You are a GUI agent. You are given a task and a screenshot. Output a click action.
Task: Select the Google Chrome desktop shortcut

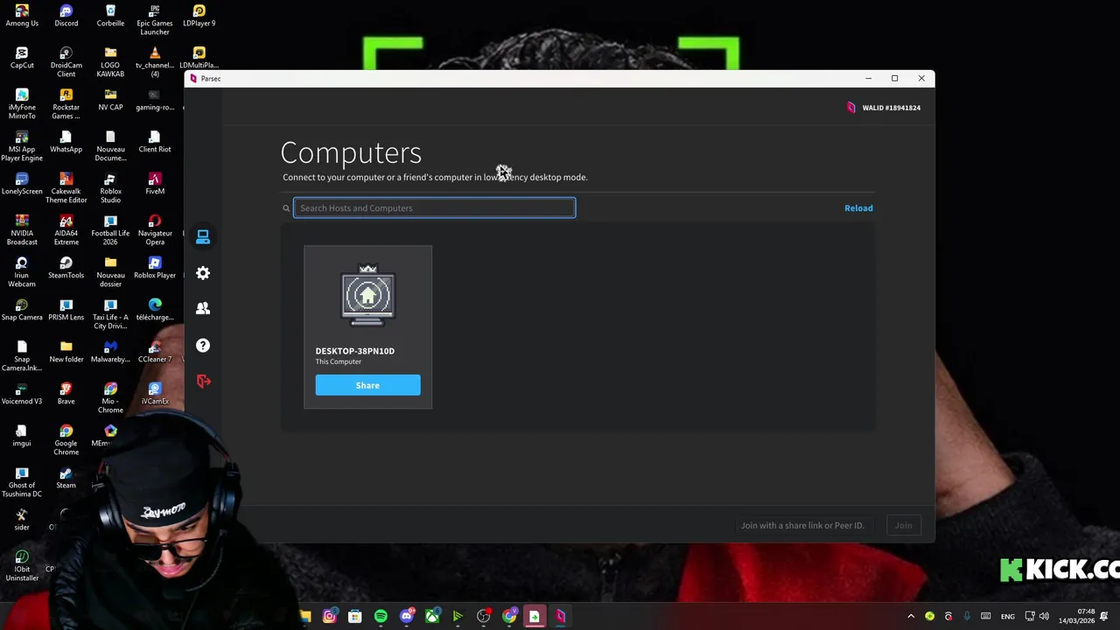(x=66, y=440)
